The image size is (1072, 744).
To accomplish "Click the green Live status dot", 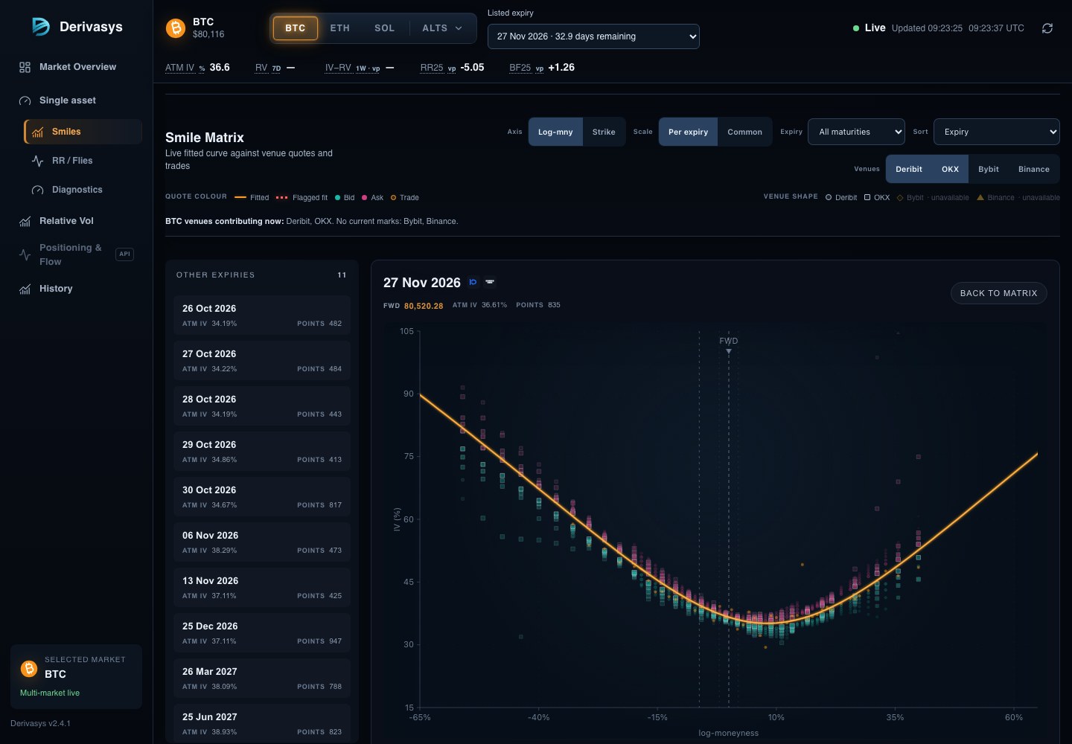I will click(x=856, y=28).
